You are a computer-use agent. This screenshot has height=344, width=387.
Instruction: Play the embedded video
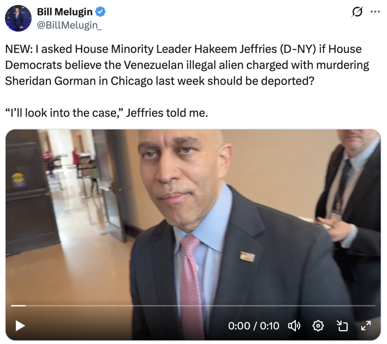point(20,326)
